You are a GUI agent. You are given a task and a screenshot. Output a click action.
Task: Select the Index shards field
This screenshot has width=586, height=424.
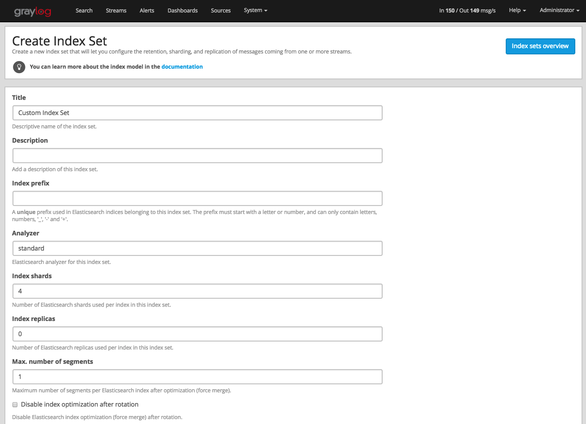[x=197, y=291]
